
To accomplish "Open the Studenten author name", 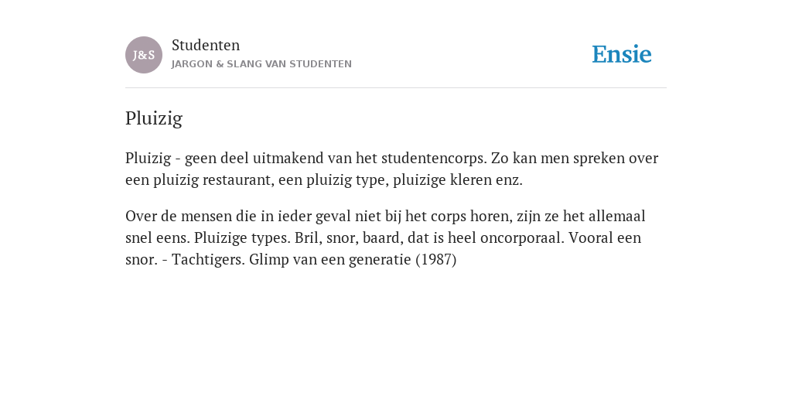I will point(206,45).
